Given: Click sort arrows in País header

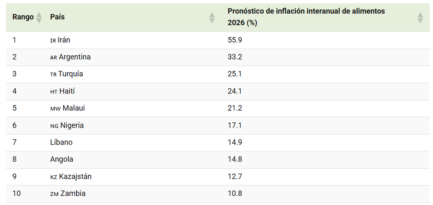Looking at the screenshot, I should (x=212, y=17).
